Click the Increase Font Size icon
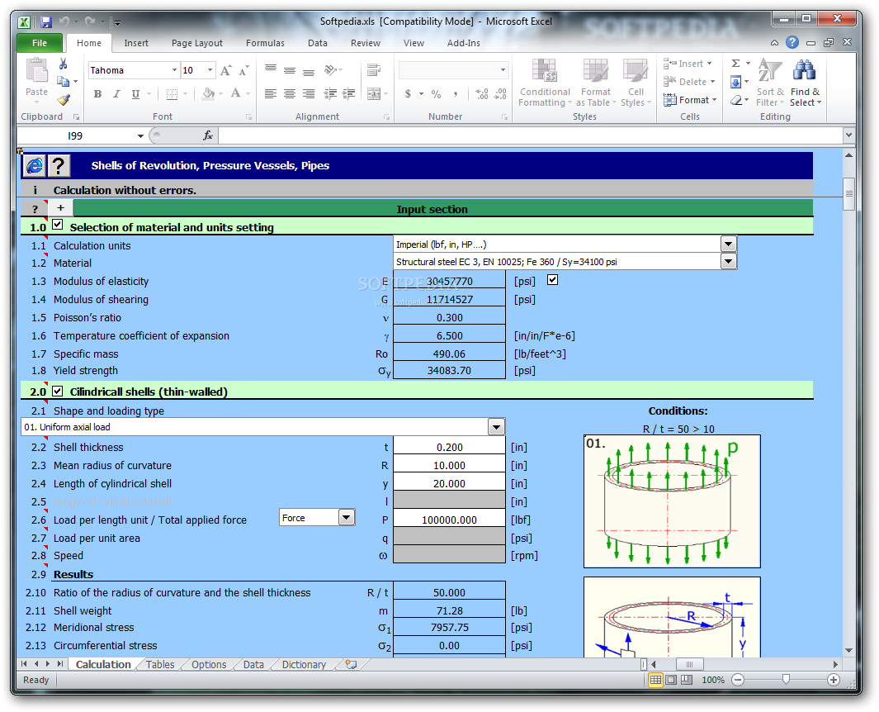879x712 pixels. coord(225,70)
